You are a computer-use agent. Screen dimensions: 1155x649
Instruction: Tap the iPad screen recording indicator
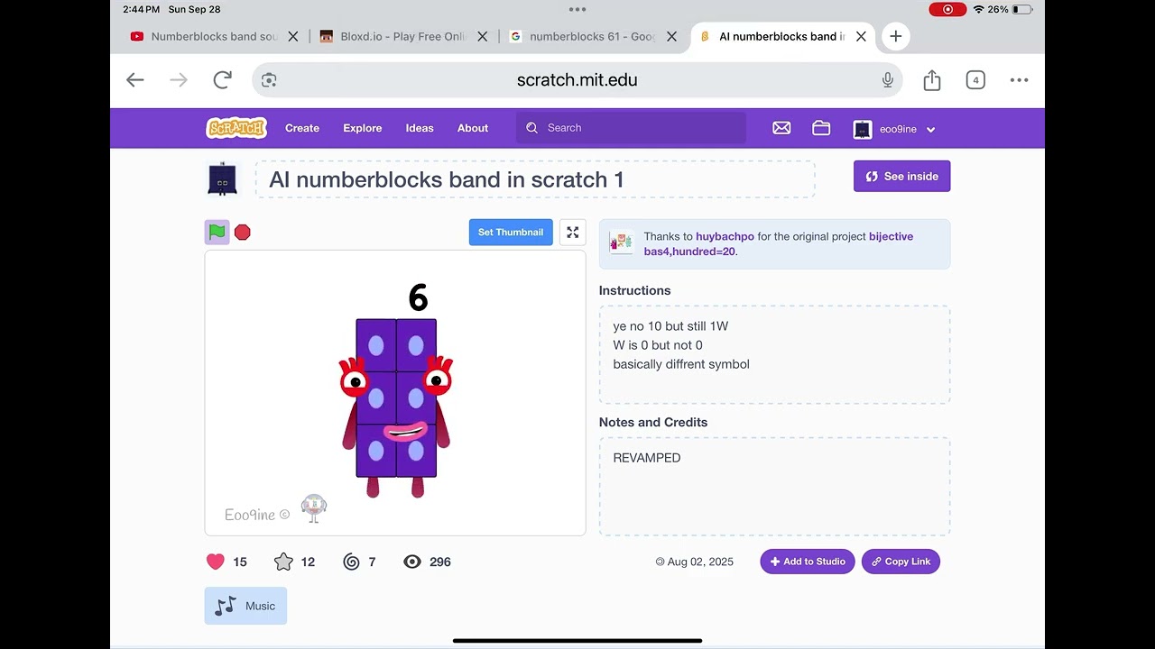coord(947,9)
